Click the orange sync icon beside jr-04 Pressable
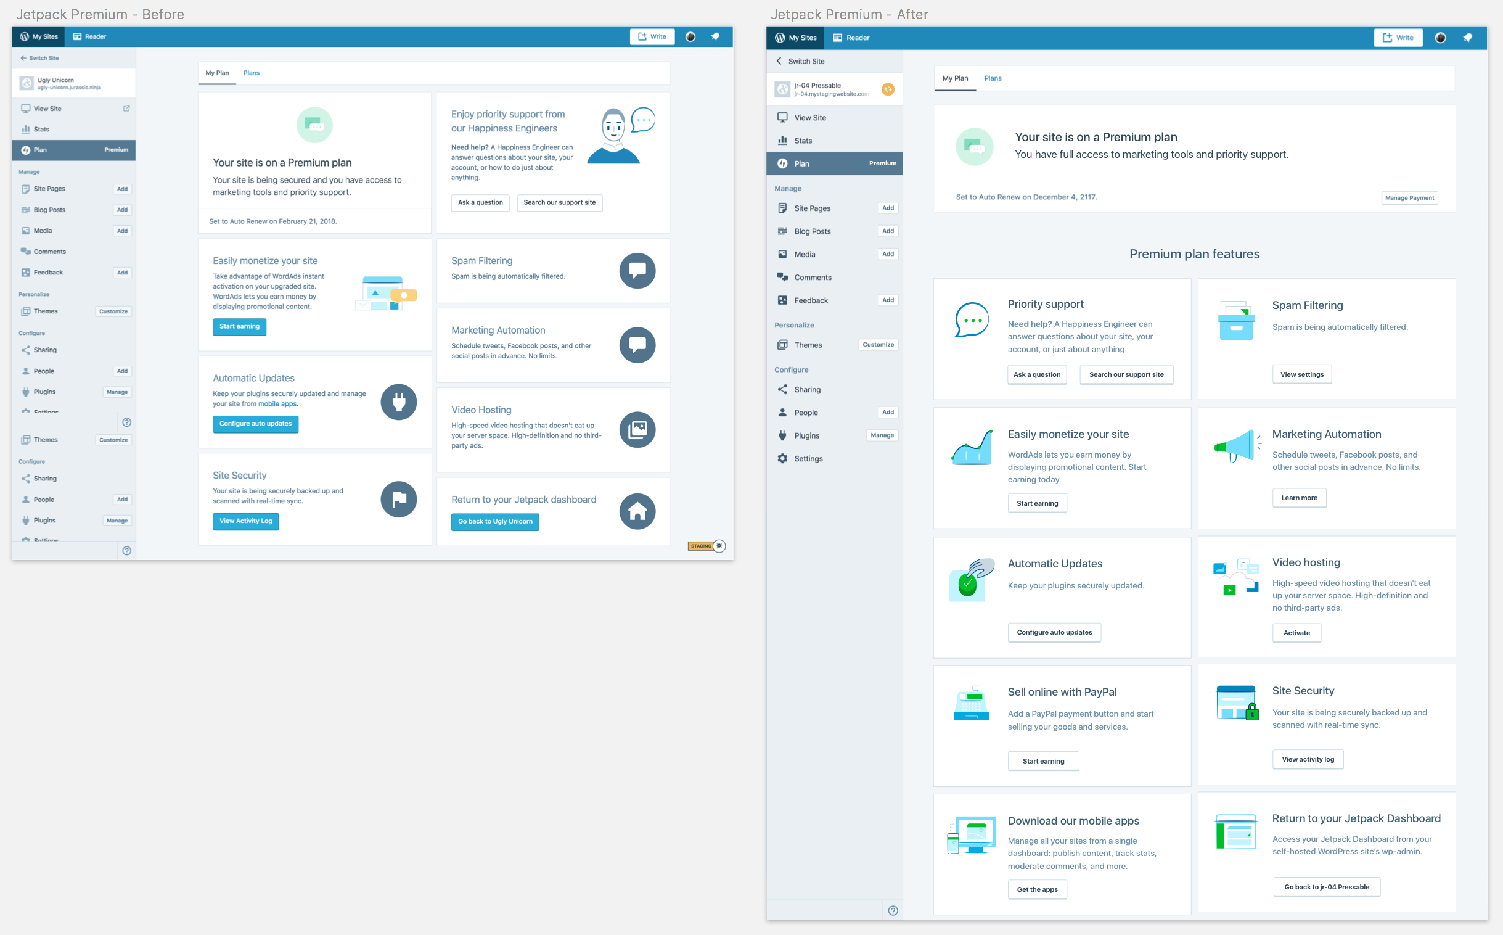 point(888,89)
